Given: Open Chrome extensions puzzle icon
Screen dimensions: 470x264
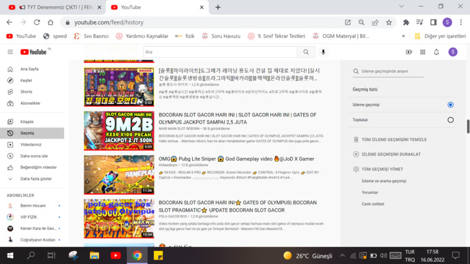Looking at the screenshot, I should 406,22.
